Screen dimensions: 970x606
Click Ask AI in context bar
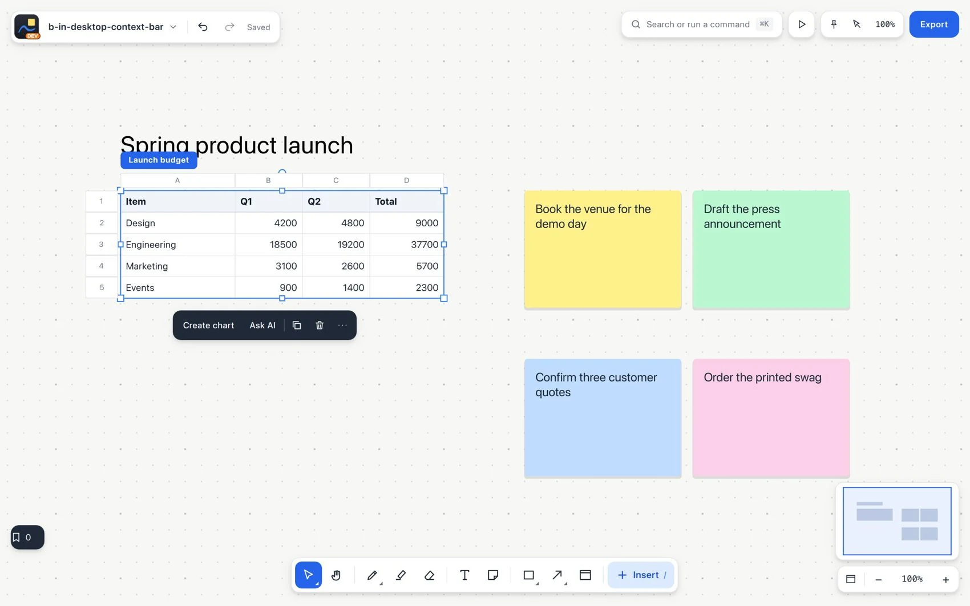coord(262,325)
